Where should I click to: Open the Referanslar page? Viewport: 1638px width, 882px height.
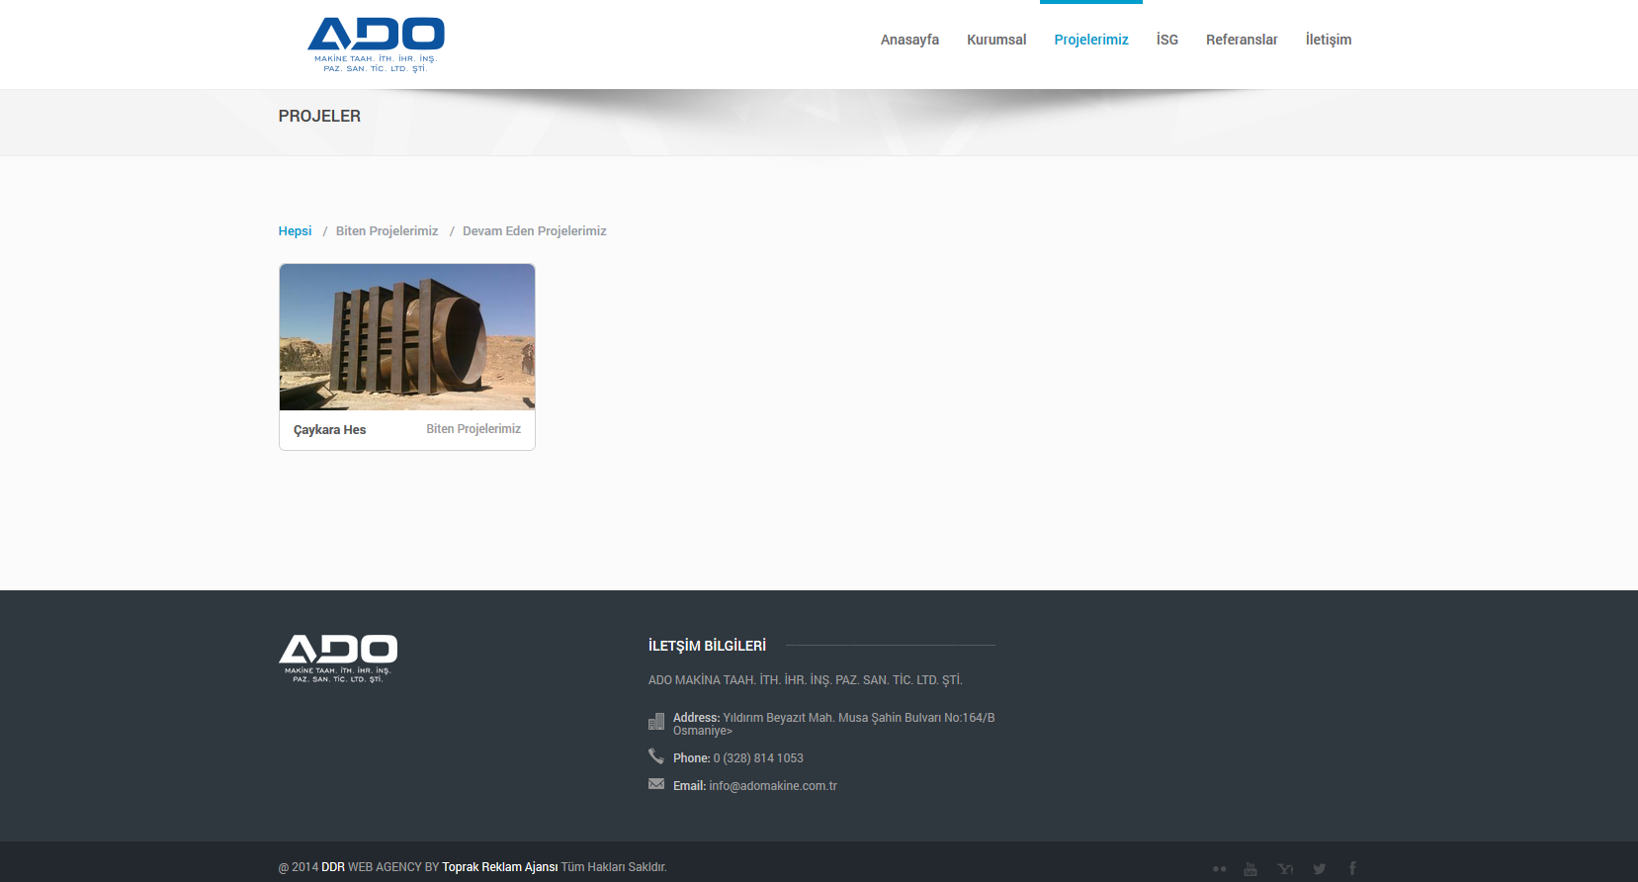click(x=1242, y=40)
